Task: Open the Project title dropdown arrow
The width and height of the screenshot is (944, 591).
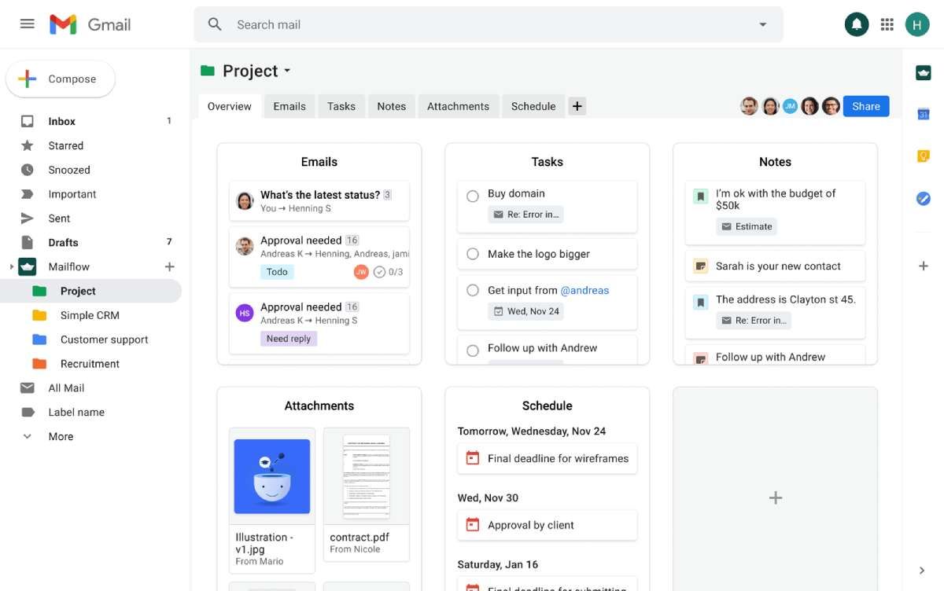Action: pos(287,71)
